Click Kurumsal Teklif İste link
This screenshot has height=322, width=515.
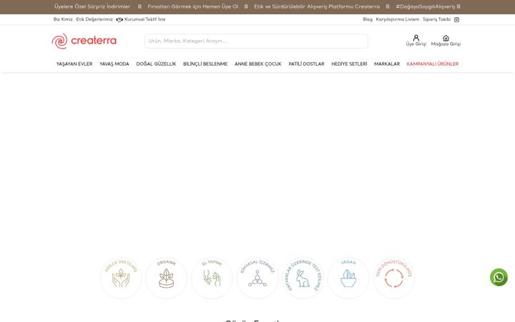tap(144, 19)
